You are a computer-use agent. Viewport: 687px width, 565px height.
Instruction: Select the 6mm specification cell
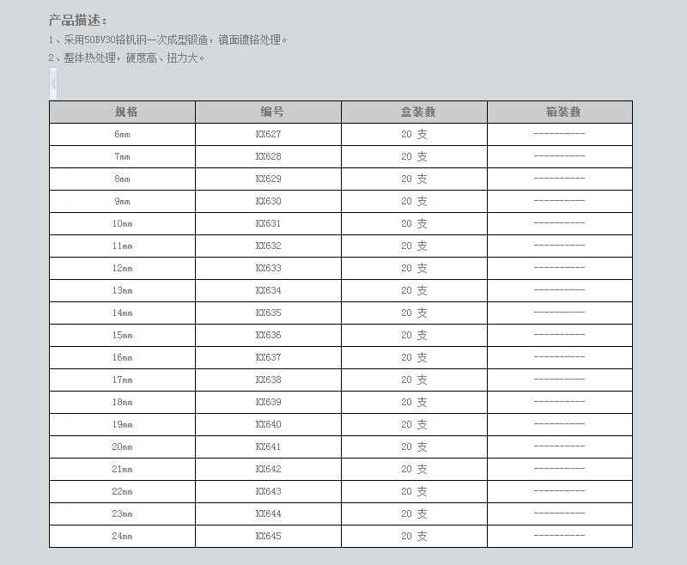point(122,135)
